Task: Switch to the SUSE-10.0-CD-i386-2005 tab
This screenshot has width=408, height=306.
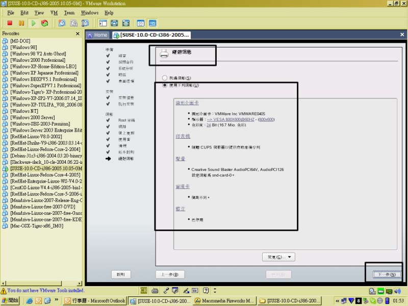Action: click(151, 35)
